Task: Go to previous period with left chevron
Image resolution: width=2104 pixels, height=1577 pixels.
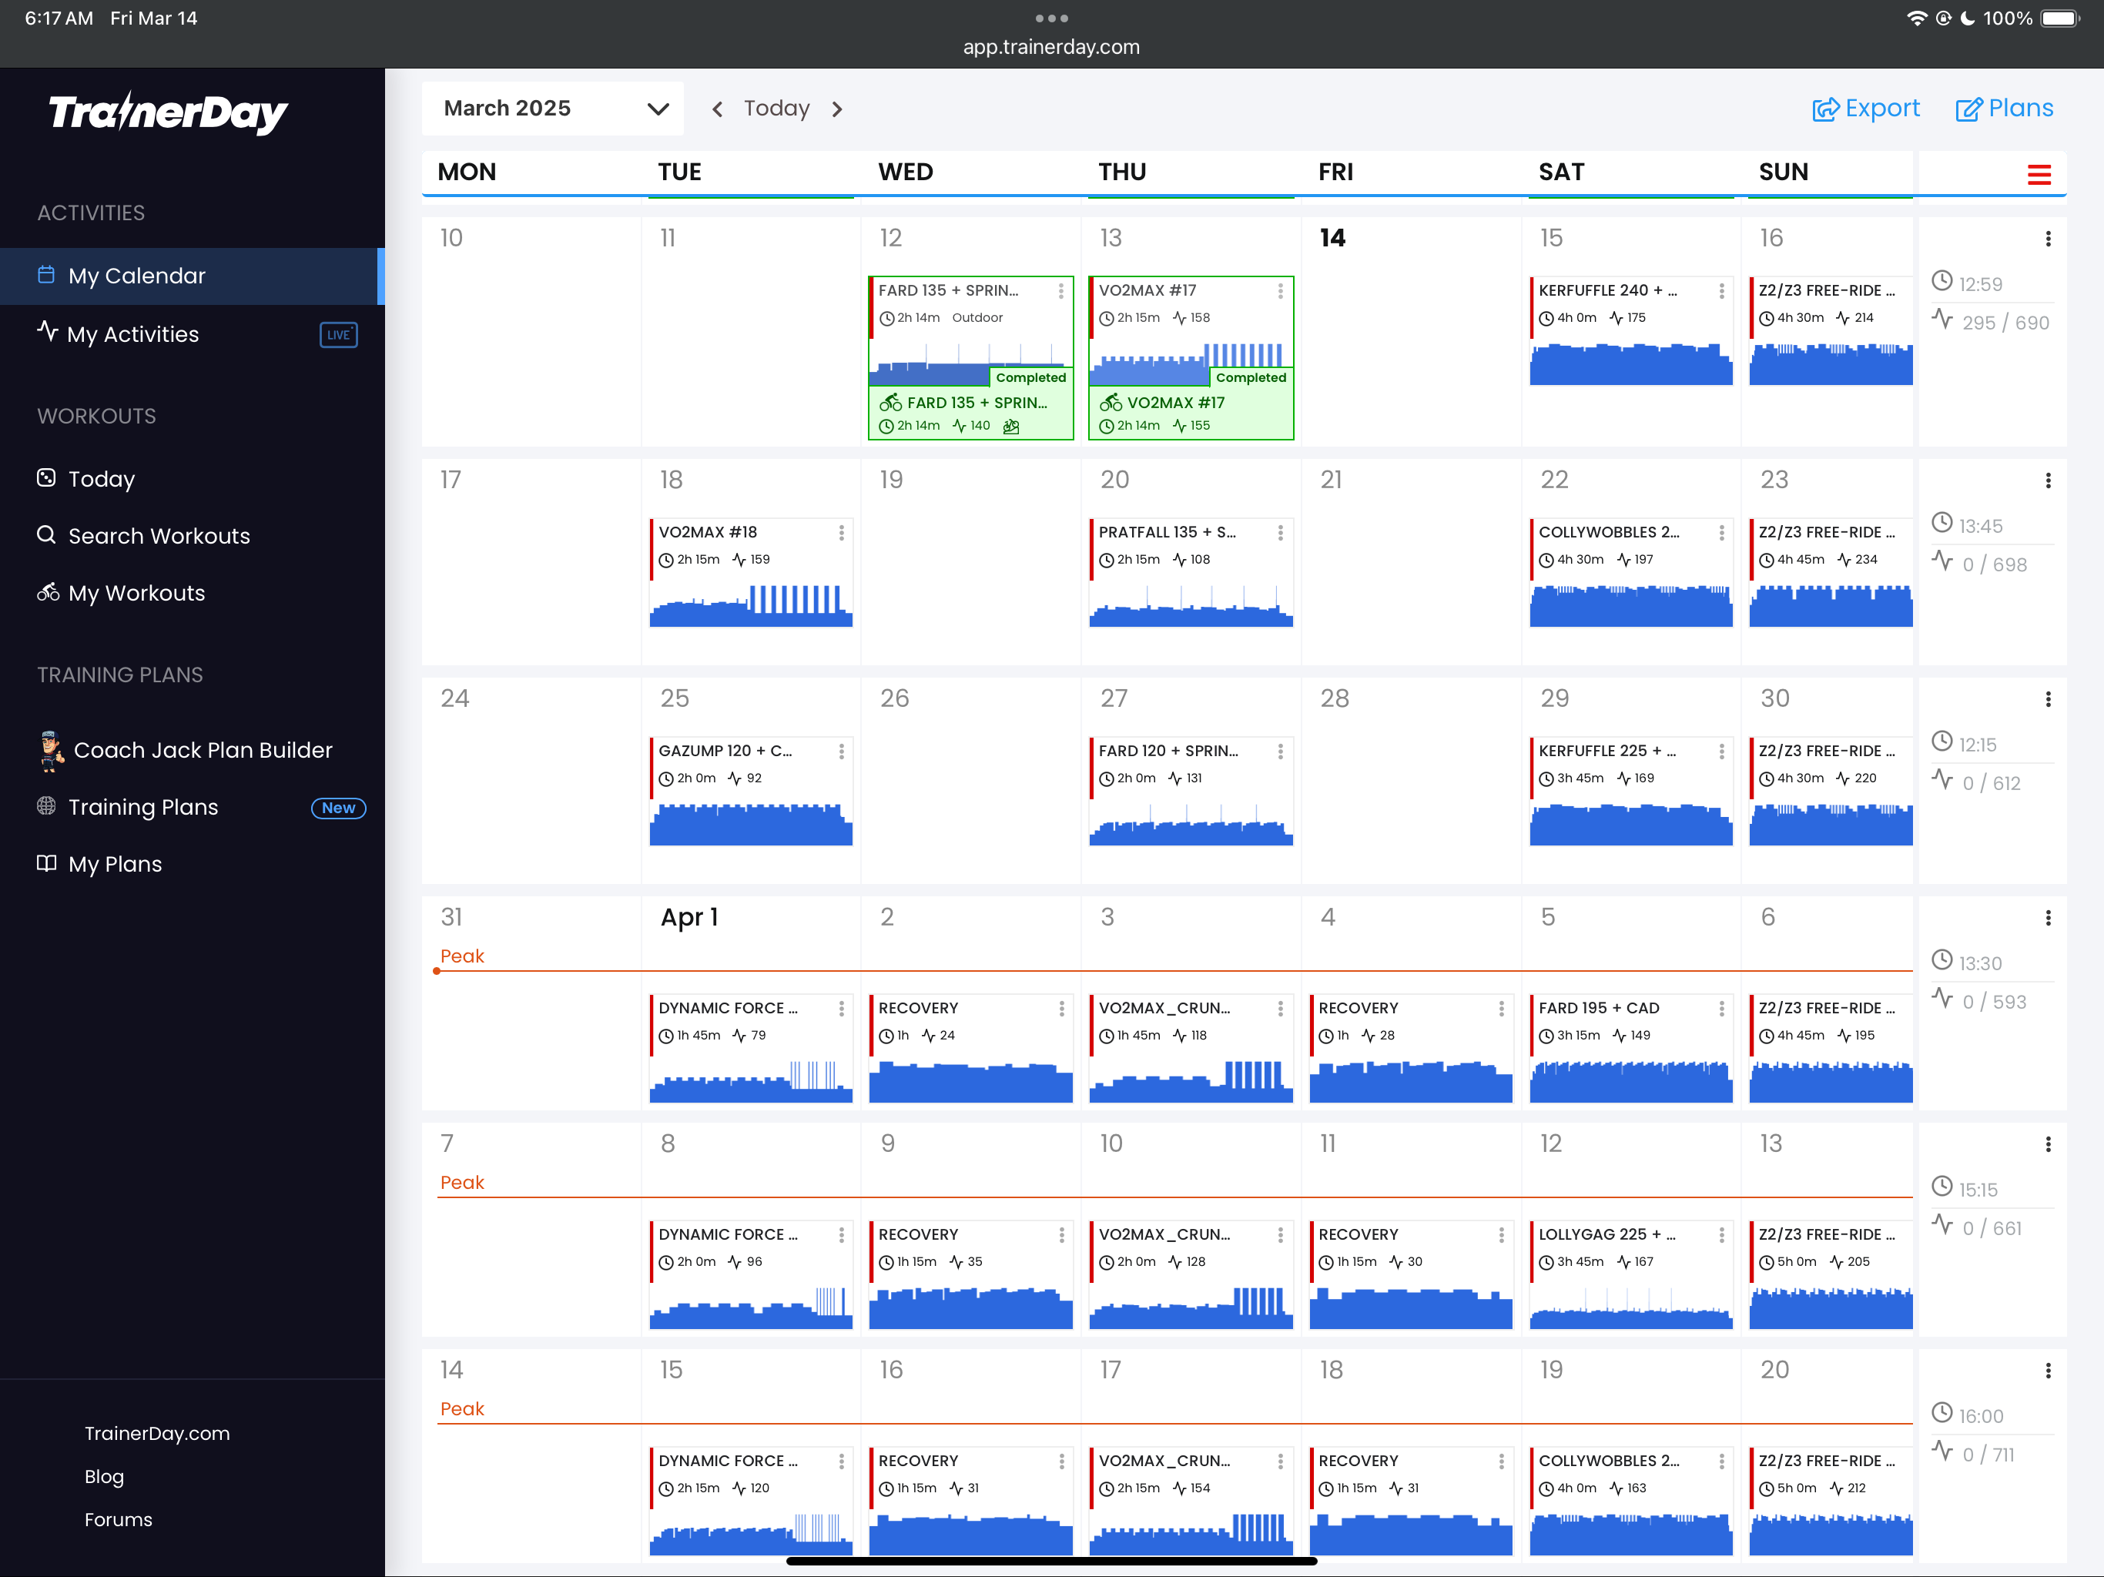Action: click(x=717, y=109)
